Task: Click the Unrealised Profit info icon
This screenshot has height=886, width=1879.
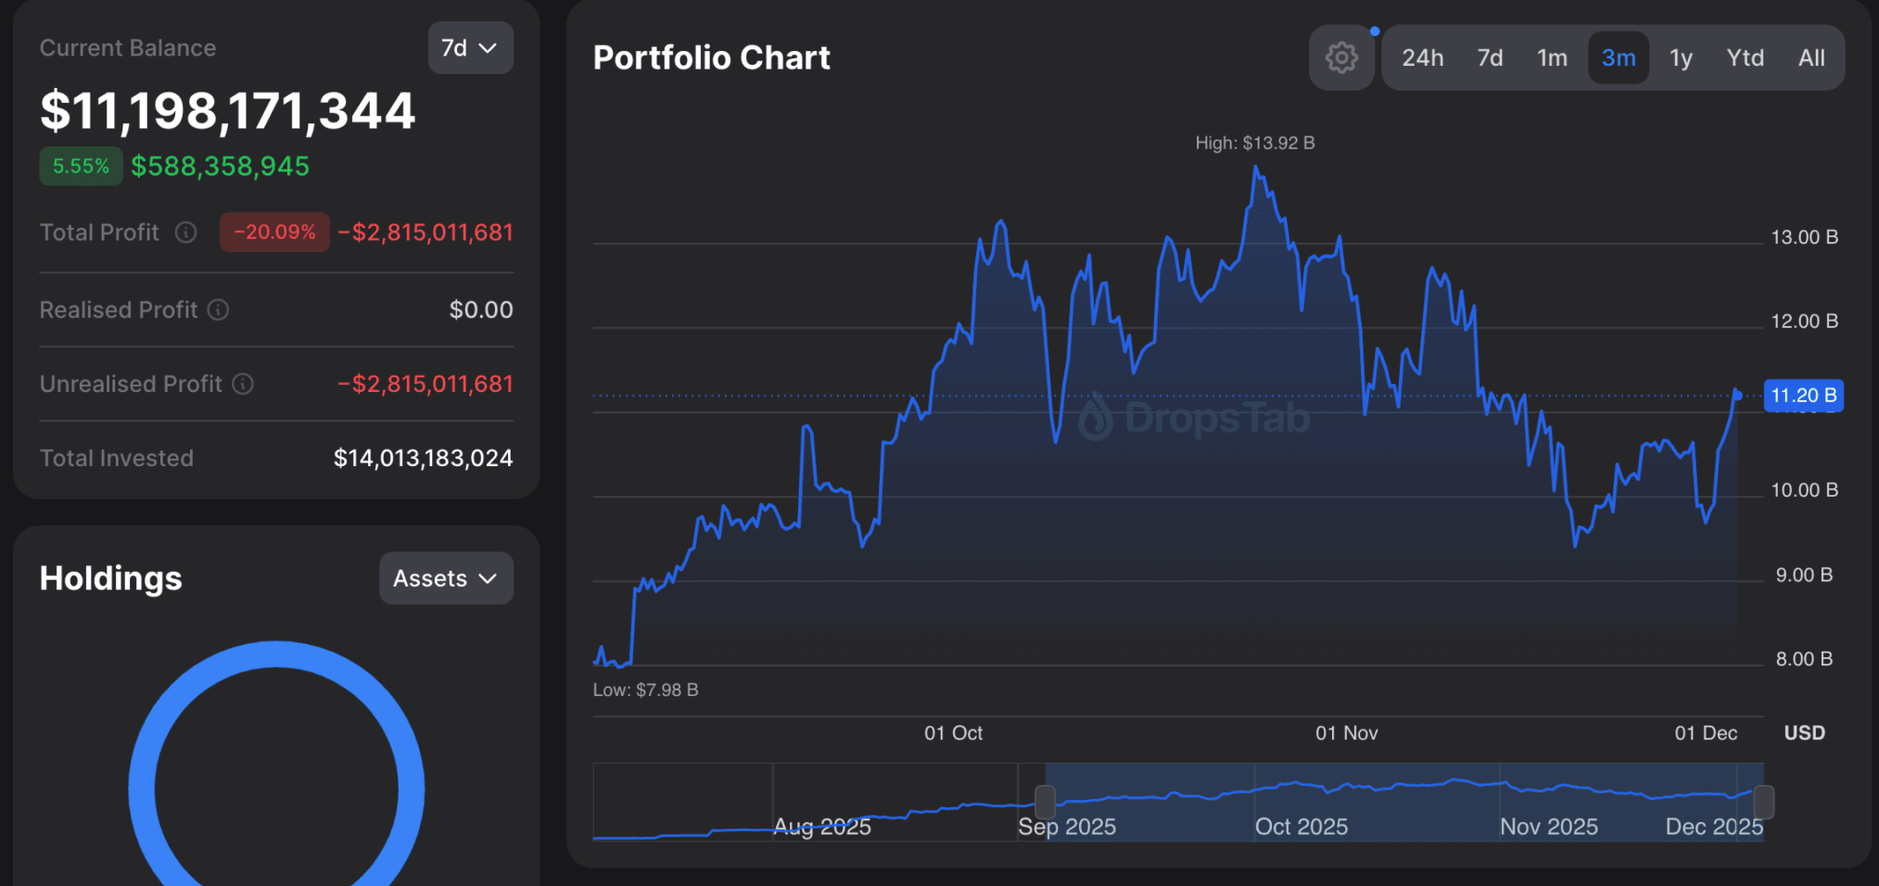Action: 243,384
